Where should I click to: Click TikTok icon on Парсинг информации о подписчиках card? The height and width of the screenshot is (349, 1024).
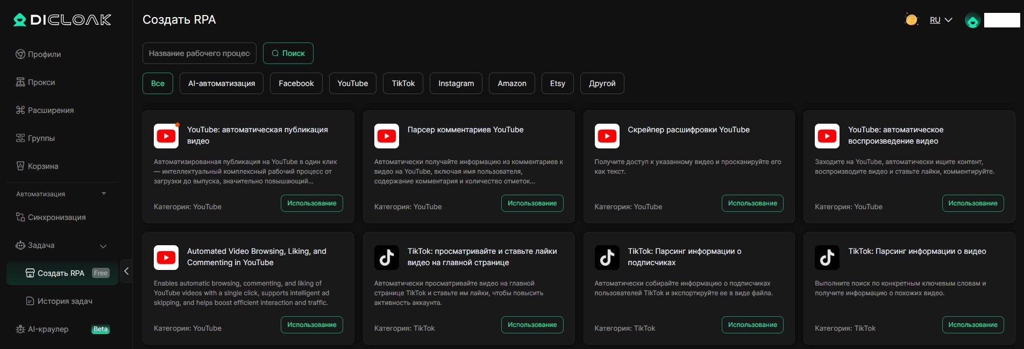click(607, 258)
